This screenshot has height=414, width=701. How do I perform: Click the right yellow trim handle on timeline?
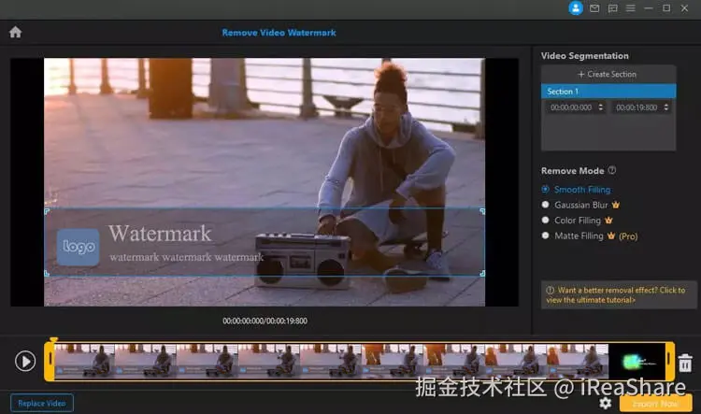[x=669, y=362]
